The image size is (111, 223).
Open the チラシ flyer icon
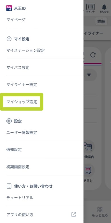pyautogui.click(x=88, y=170)
